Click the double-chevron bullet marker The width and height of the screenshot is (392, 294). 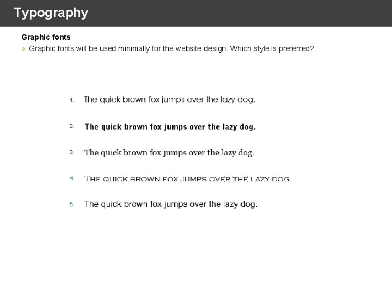click(23, 49)
